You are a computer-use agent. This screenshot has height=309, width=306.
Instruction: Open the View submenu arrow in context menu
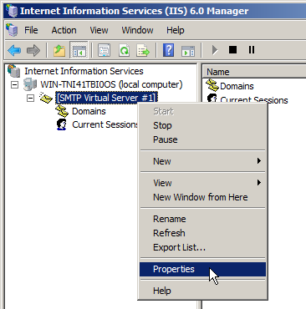(259, 183)
